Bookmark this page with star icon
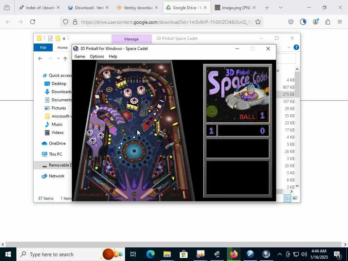 [258, 22]
